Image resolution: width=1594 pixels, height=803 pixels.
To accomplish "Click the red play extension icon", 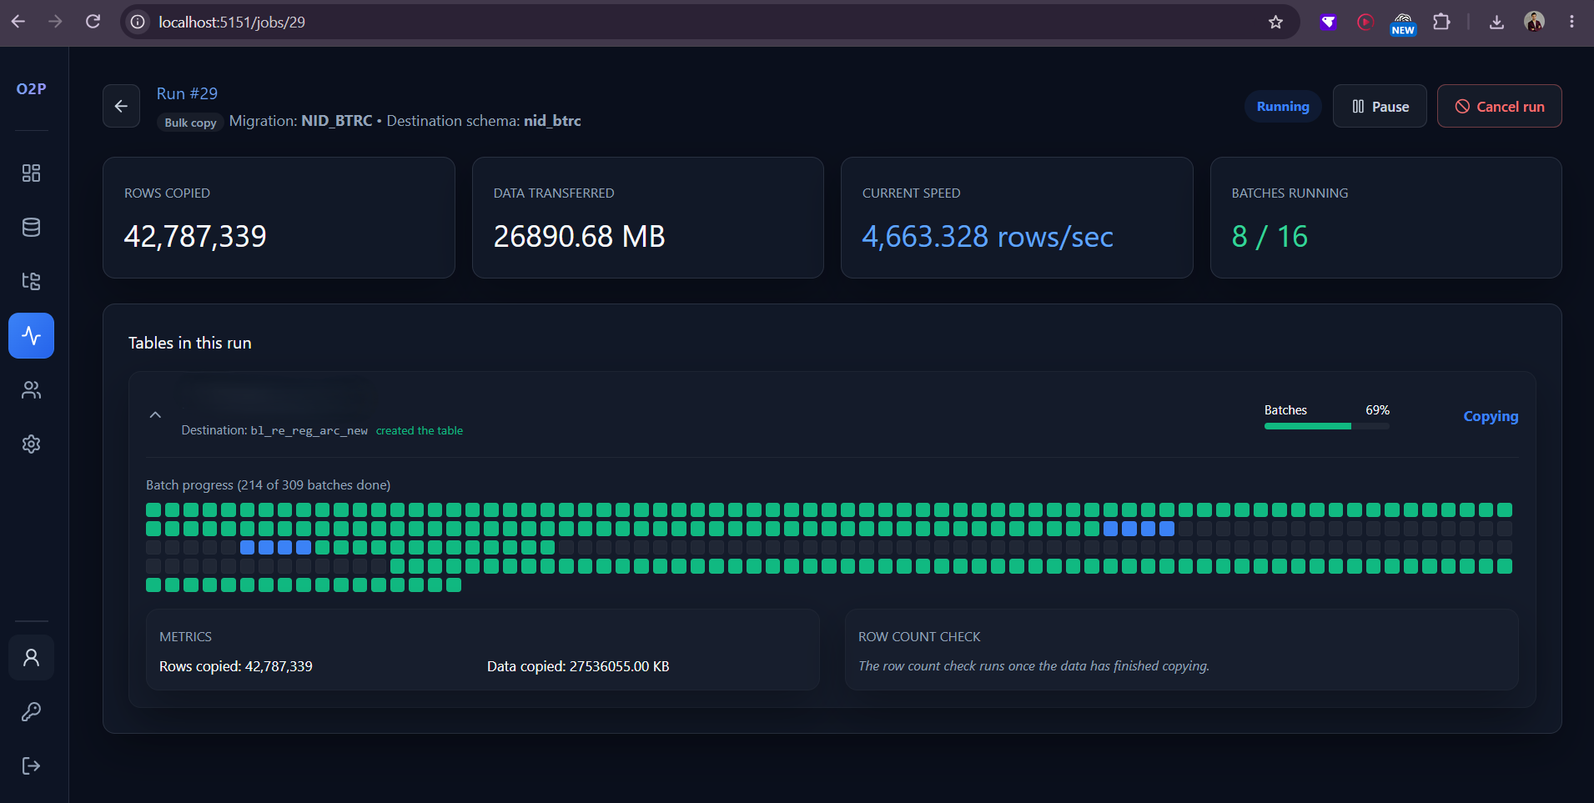I will [1365, 22].
